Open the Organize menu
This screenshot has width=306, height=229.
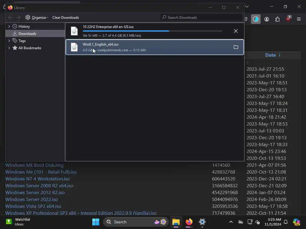click(37, 18)
